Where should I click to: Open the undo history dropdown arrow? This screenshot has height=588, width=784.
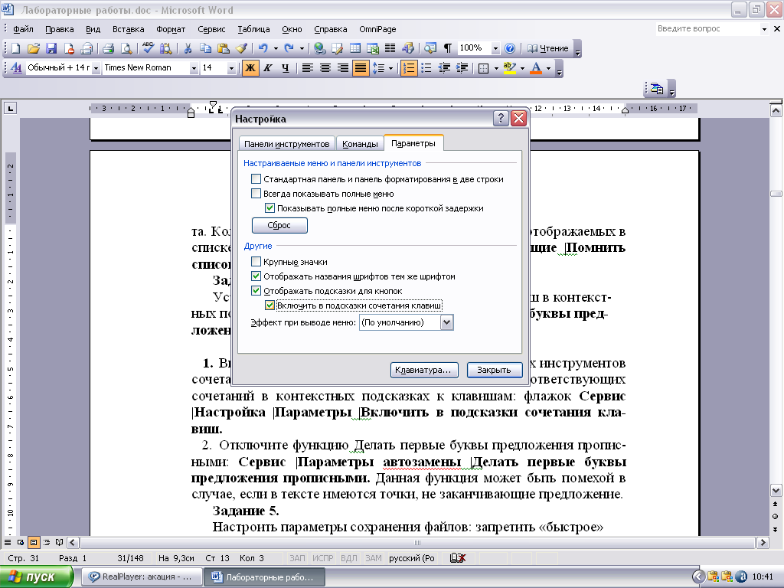point(276,48)
